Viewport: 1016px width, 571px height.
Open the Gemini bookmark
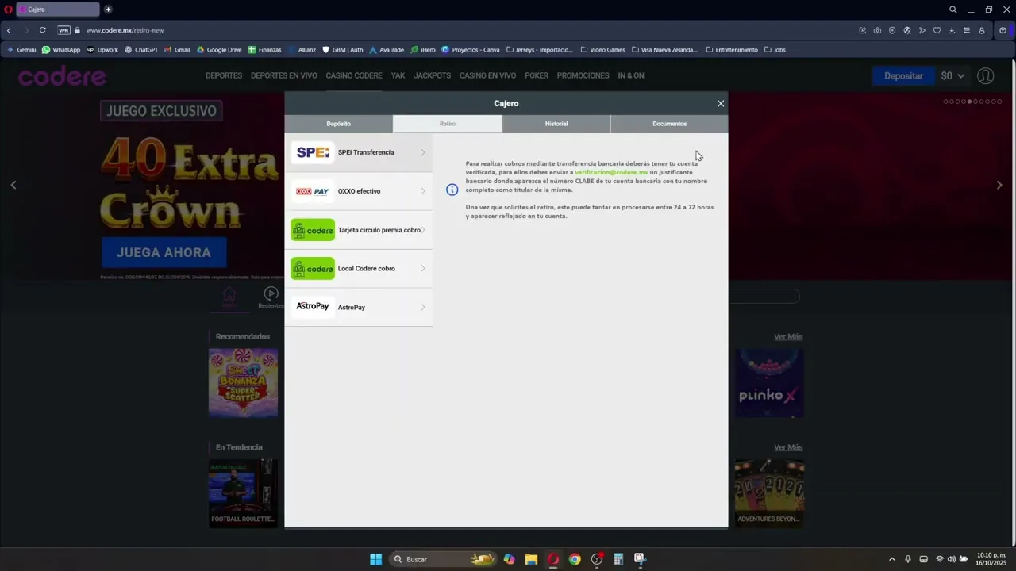point(21,50)
